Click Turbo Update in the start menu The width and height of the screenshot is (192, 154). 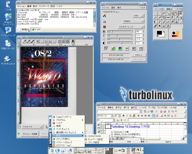68,117
